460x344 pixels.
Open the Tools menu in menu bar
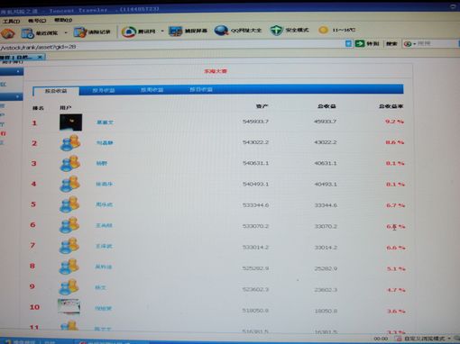(11, 21)
